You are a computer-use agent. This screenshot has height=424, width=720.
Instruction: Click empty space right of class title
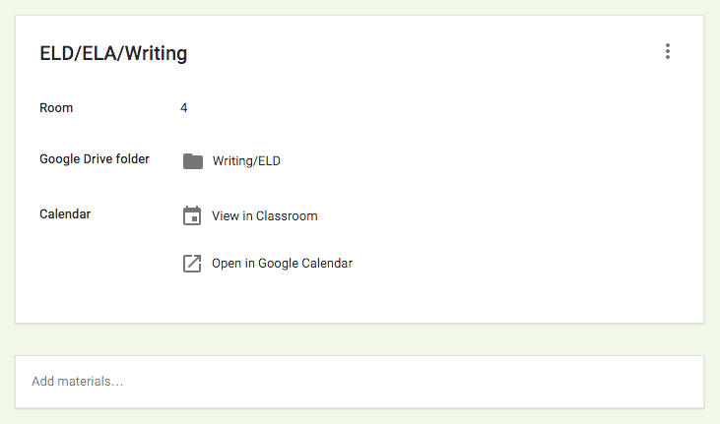414,53
